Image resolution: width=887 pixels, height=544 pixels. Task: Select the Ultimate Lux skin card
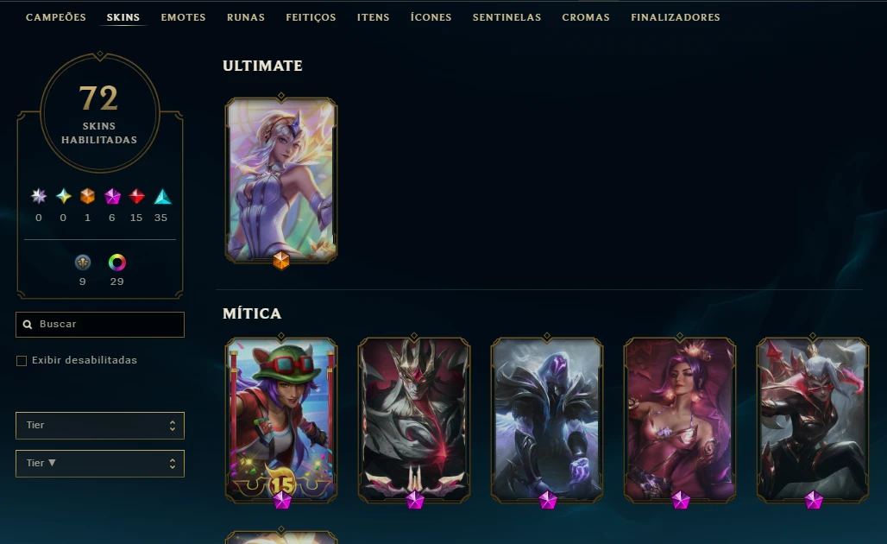(281, 180)
